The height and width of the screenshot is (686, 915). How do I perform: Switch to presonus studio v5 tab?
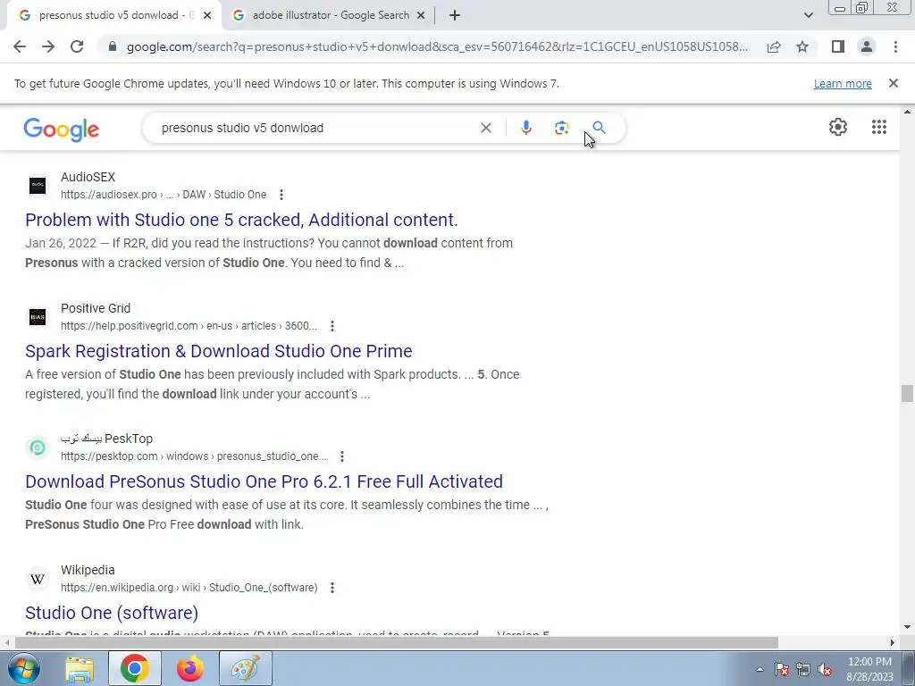(x=113, y=16)
